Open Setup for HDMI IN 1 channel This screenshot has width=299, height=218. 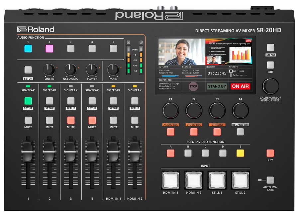114,101
